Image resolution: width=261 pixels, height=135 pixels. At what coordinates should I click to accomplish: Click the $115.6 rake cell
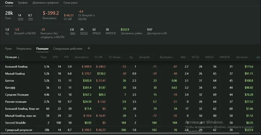[249, 67]
